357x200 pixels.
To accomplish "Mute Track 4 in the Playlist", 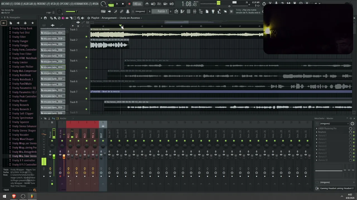I will pyautogui.click(x=86, y=68).
